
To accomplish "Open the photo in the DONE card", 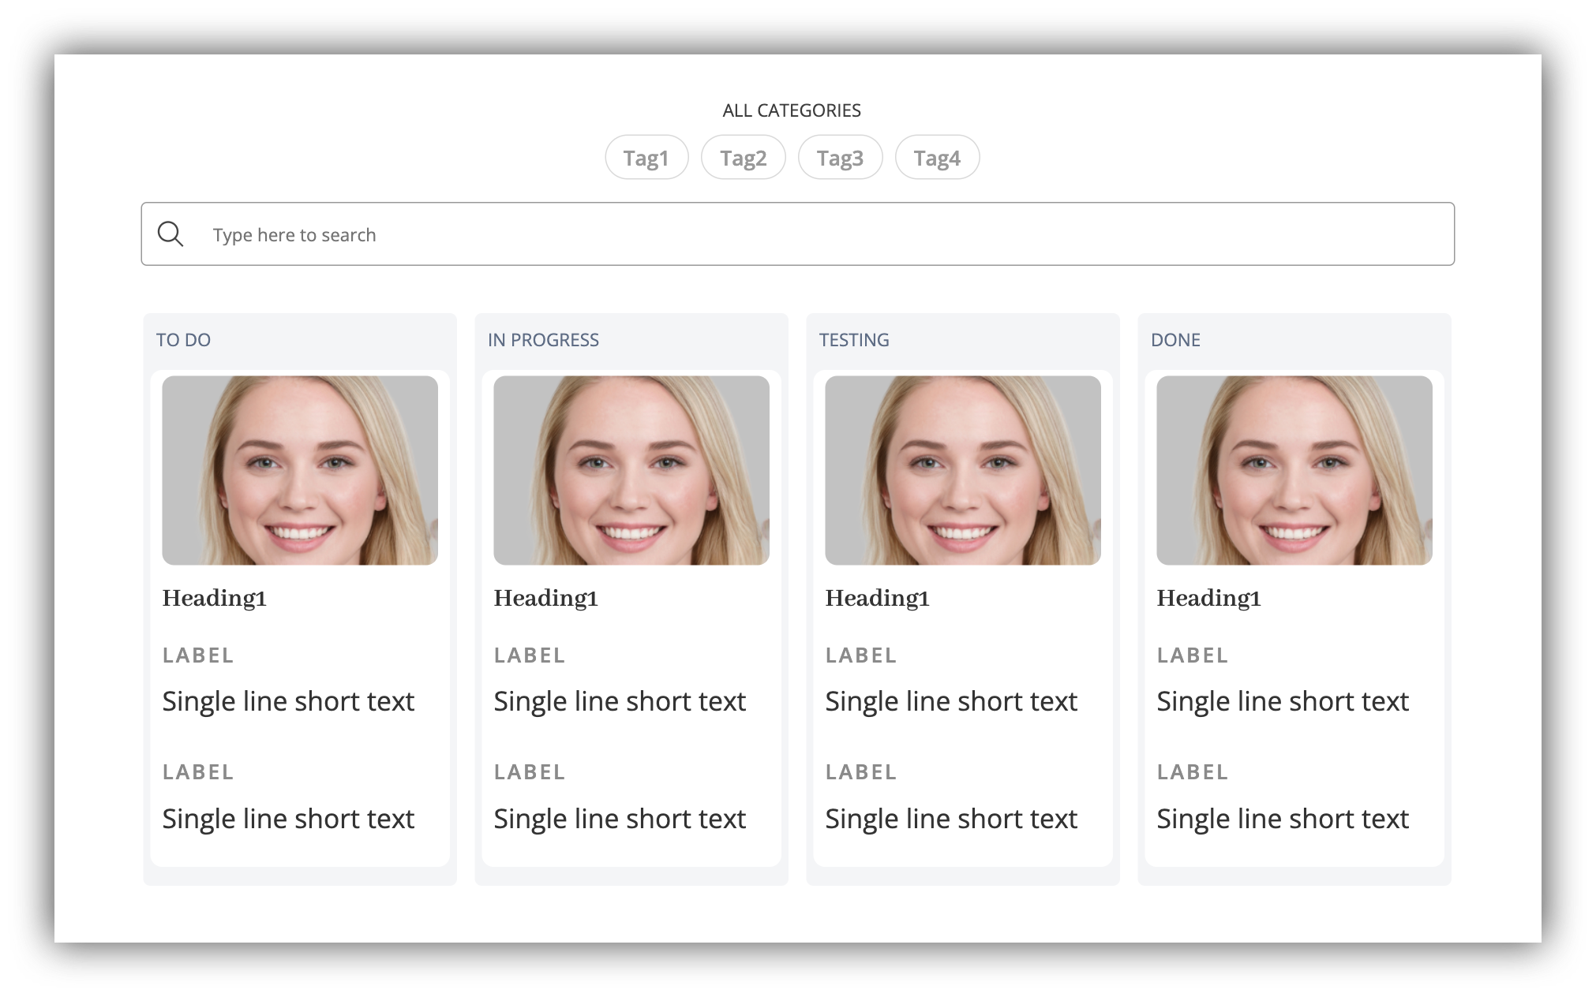I will click(x=1294, y=470).
